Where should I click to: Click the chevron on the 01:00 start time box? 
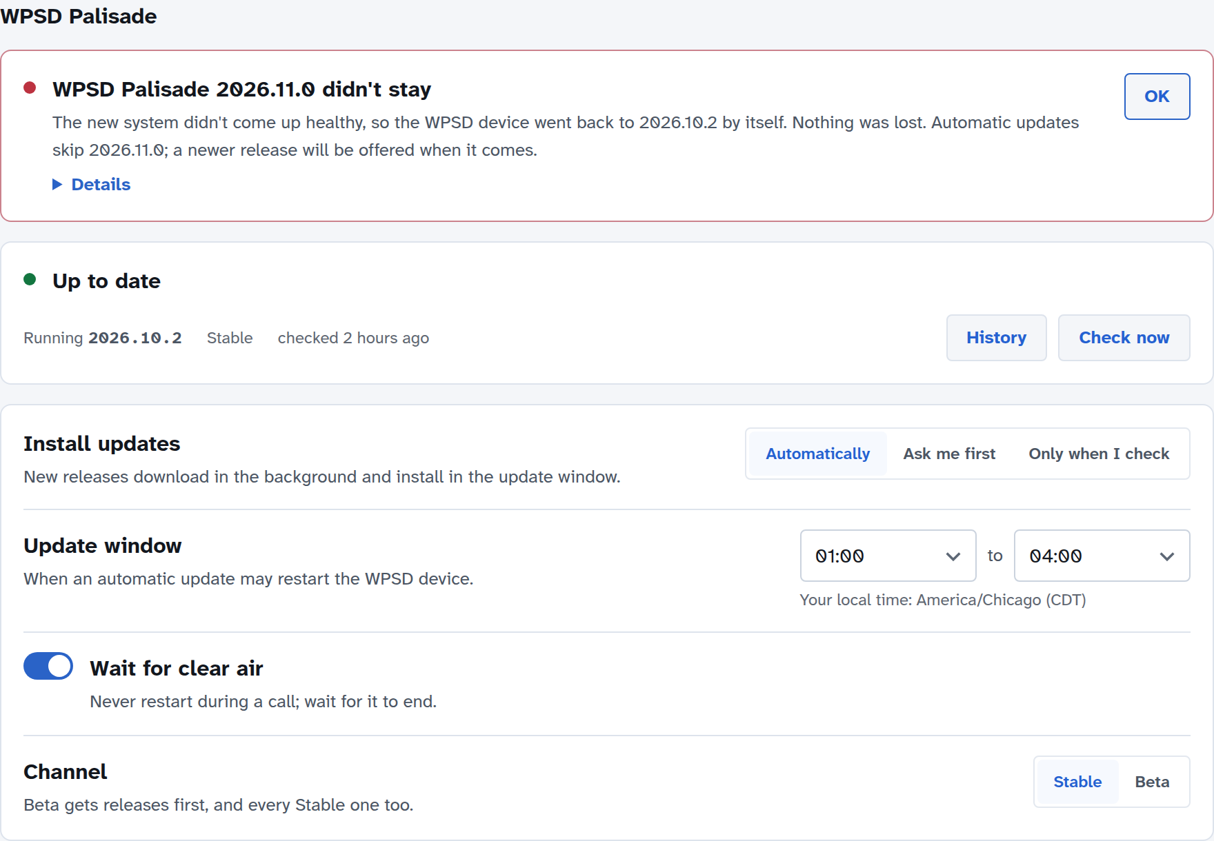[953, 556]
